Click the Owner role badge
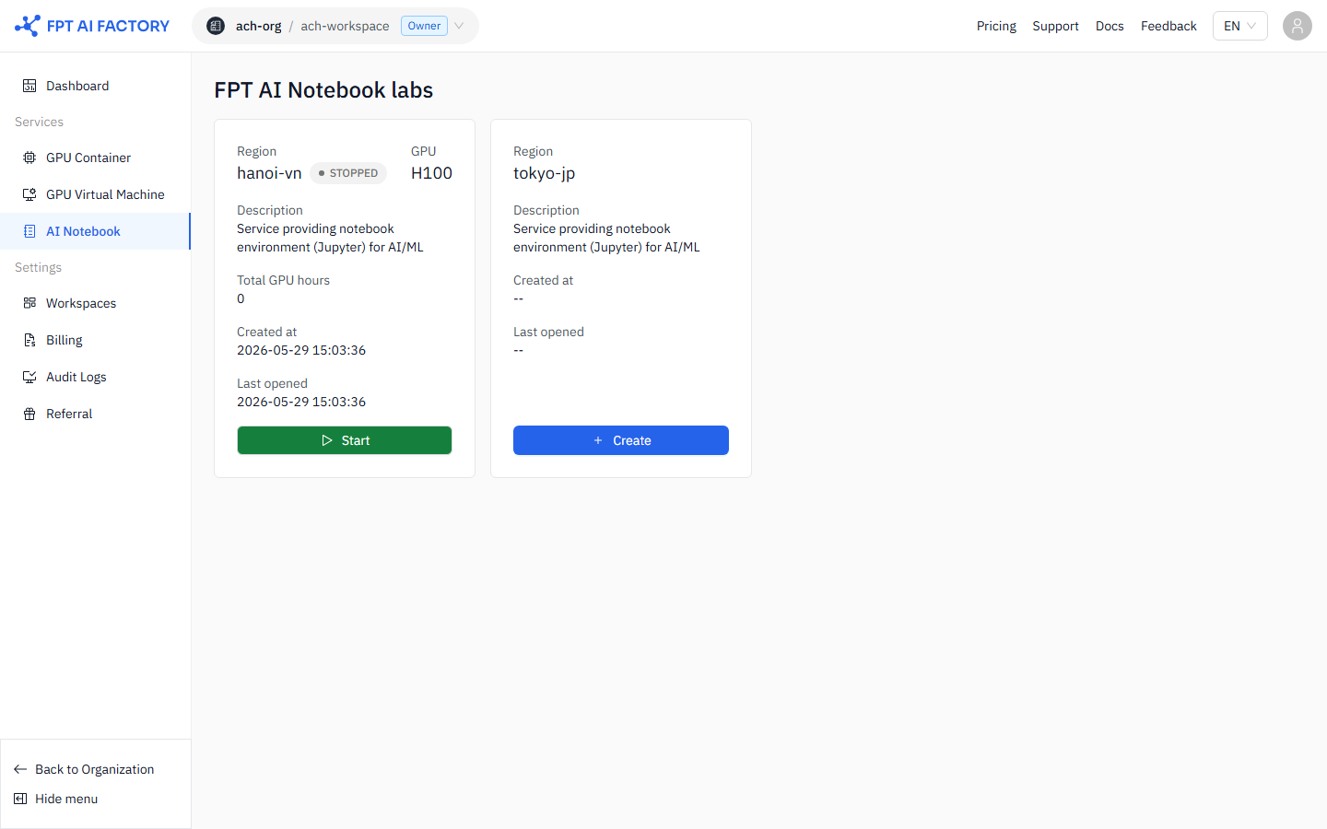This screenshot has height=829, width=1327. tap(424, 26)
